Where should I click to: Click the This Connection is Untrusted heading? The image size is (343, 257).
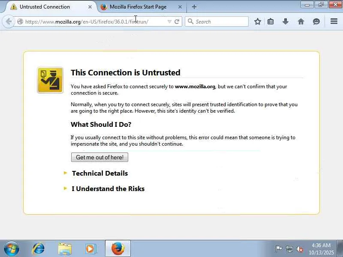coord(126,72)
